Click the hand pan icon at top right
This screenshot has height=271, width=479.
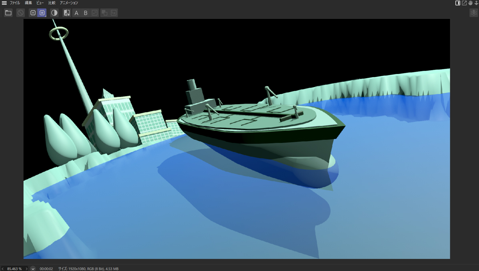pos(470,3)
